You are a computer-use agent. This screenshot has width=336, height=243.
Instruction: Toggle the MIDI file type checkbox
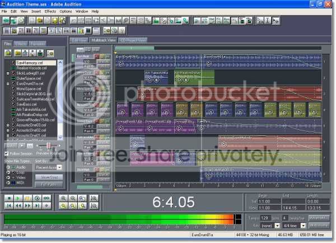coord(8,183)
